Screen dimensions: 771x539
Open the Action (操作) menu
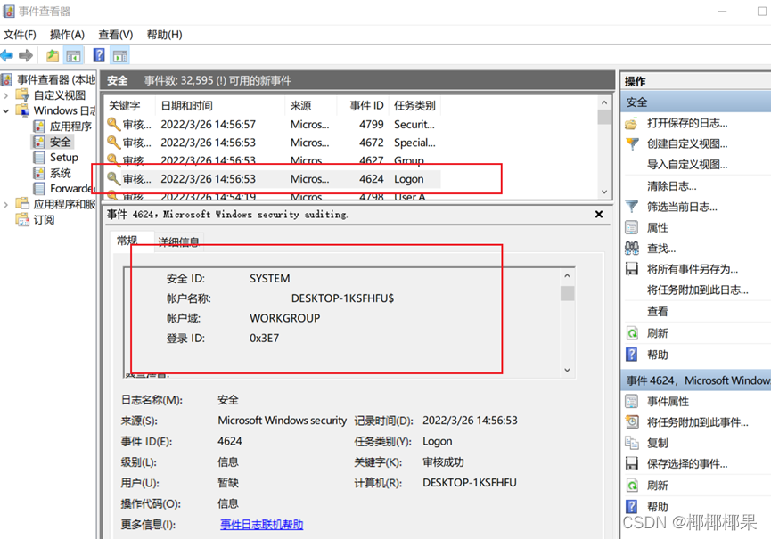click(x=67, y=35)
